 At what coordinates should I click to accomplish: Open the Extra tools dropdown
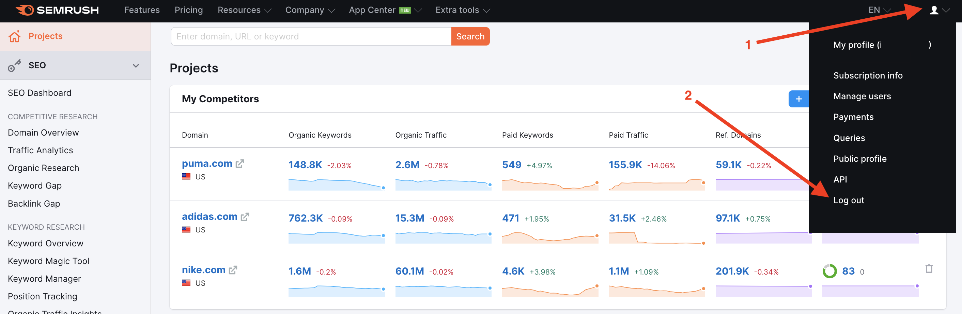(x=462, y=10)
